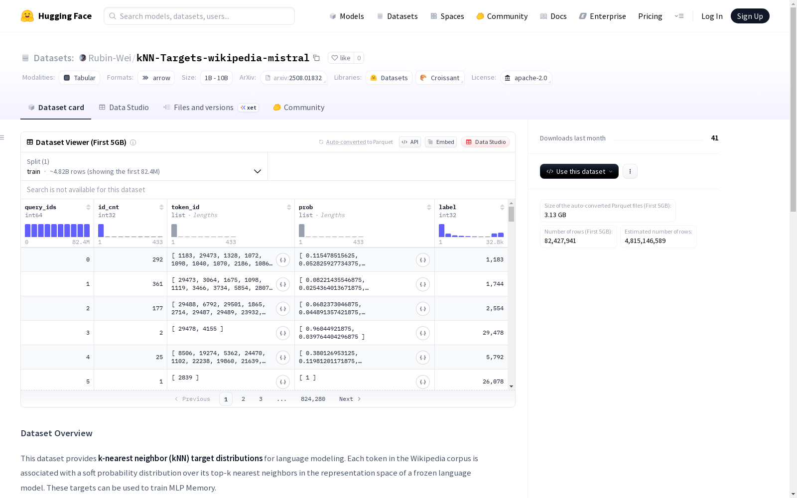
Task: Sort by the token_id column
Action: tap(289, 207)
